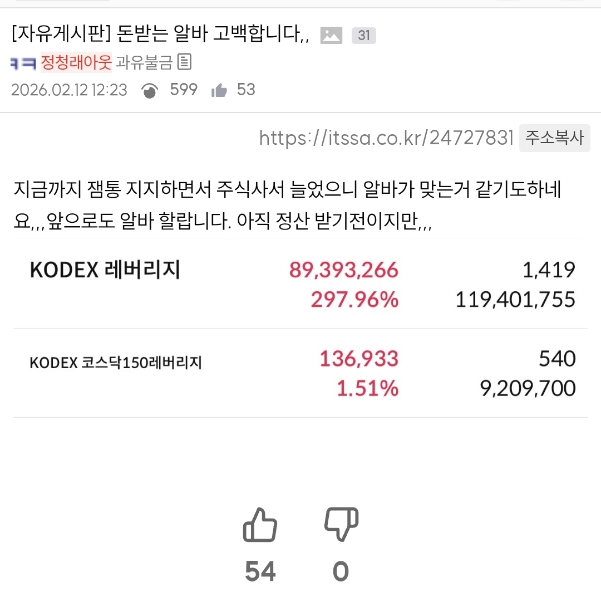The image size is (601, 606).
Task: Click the like count number 54
Action: pyautogui.click(x=260, y=571)
